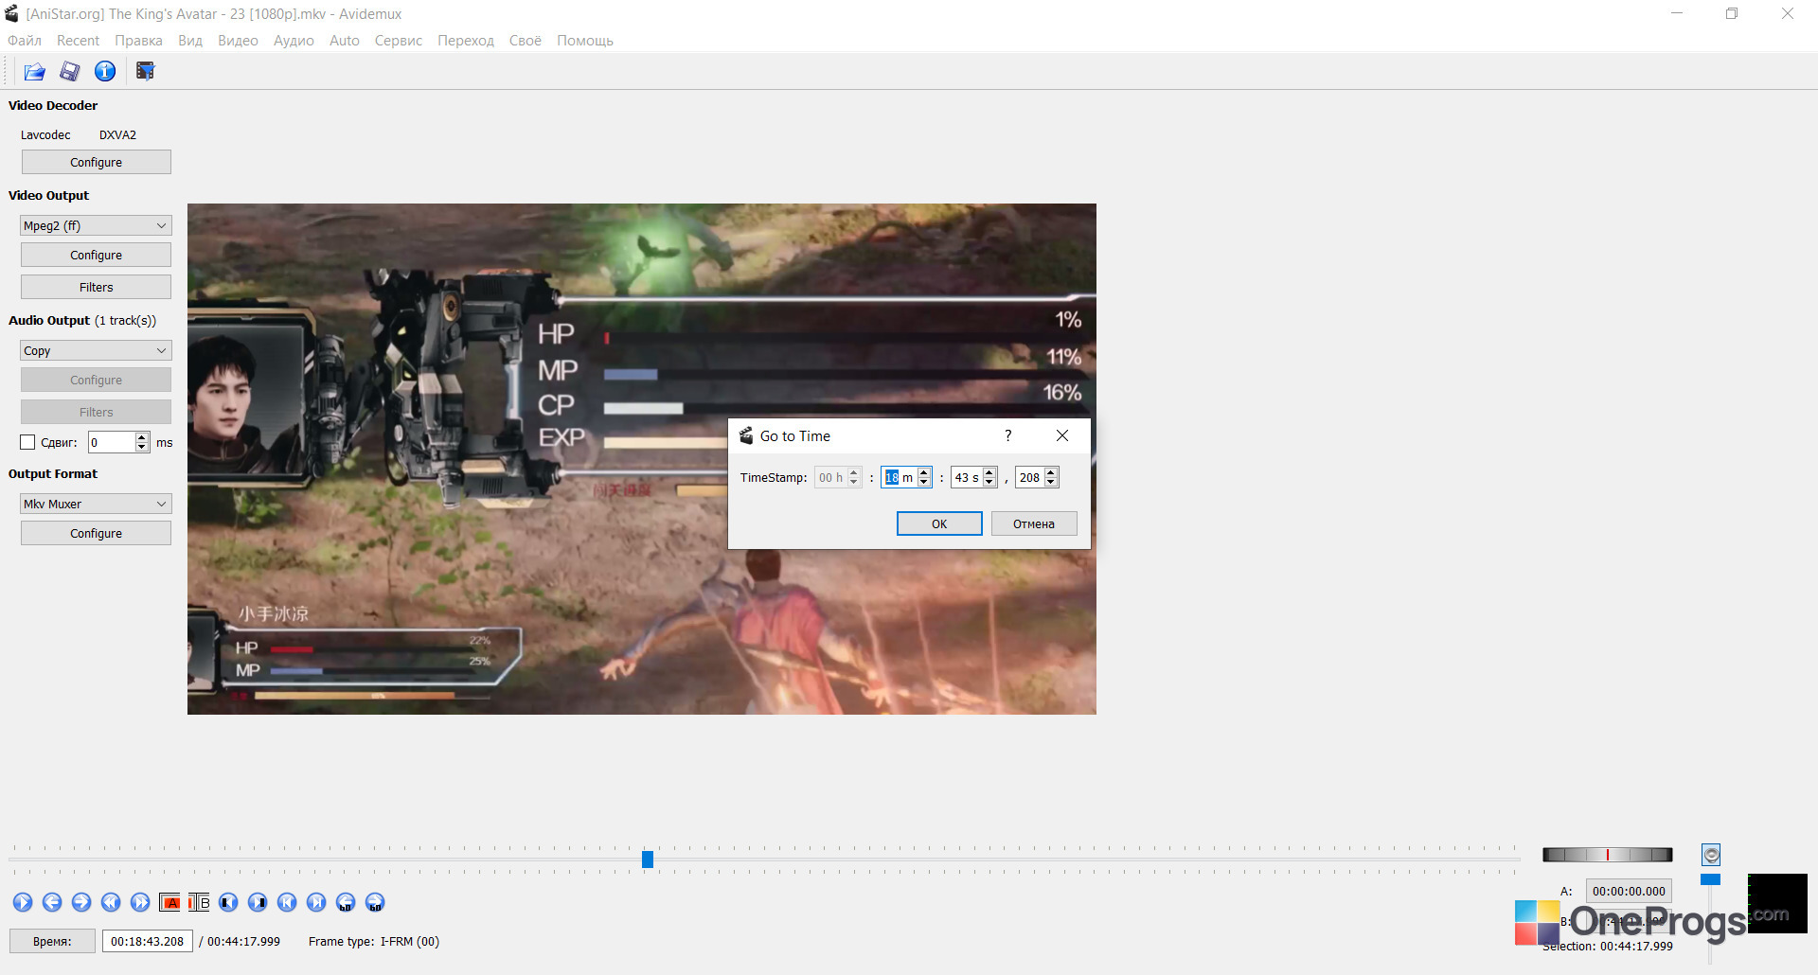Open the Сервис menu
This screenshot has height=975, width=1818.
pyautogui.click(x=399, y=41)
